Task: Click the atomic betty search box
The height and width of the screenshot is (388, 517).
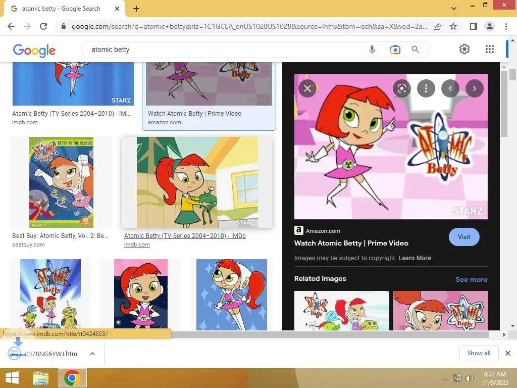Action: pyautogui.click(x=224, y=50)
